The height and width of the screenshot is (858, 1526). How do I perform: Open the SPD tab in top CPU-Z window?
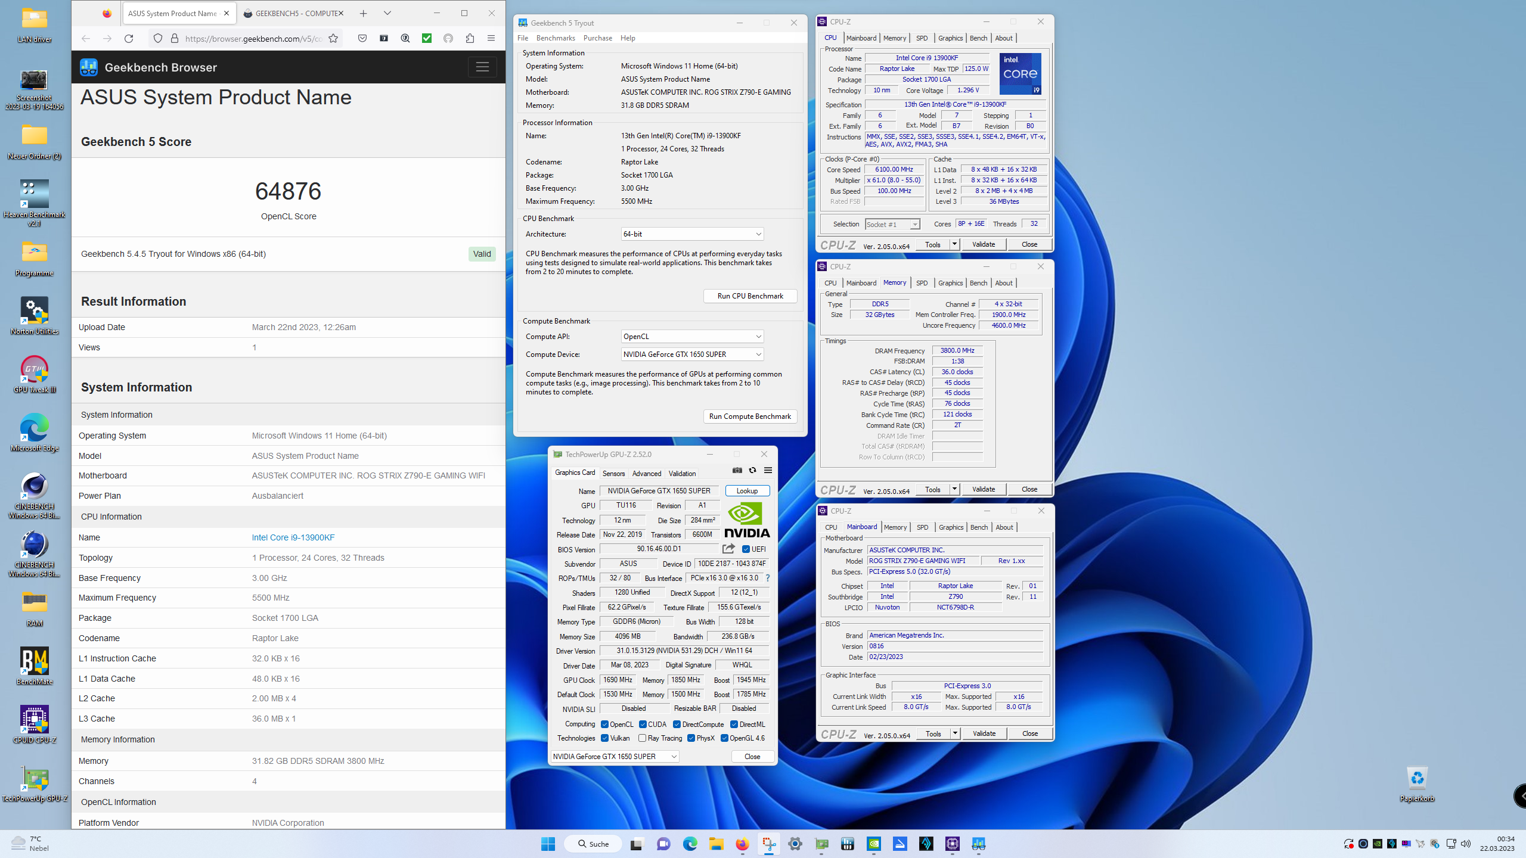(x=922, y=38)
